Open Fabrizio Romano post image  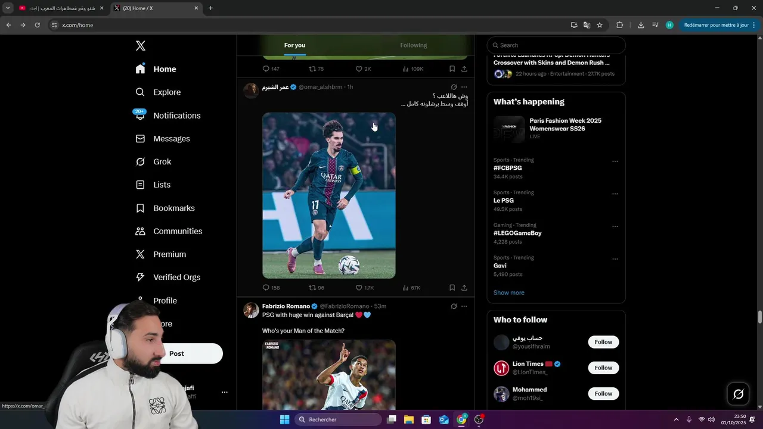click(x=329, y=375)
